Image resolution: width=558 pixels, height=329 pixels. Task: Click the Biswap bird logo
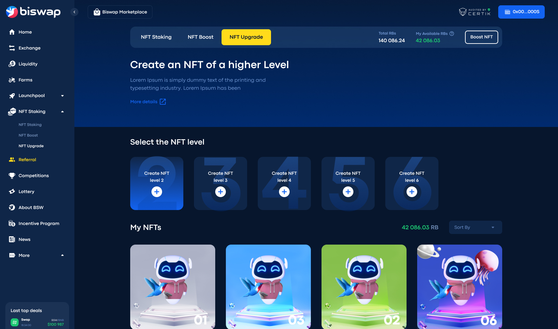[12, 12]
